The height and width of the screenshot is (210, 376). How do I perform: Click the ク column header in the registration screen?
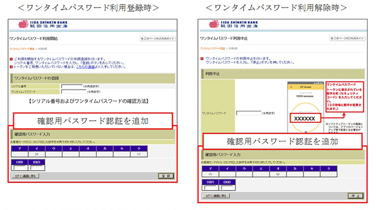(139, 149)
